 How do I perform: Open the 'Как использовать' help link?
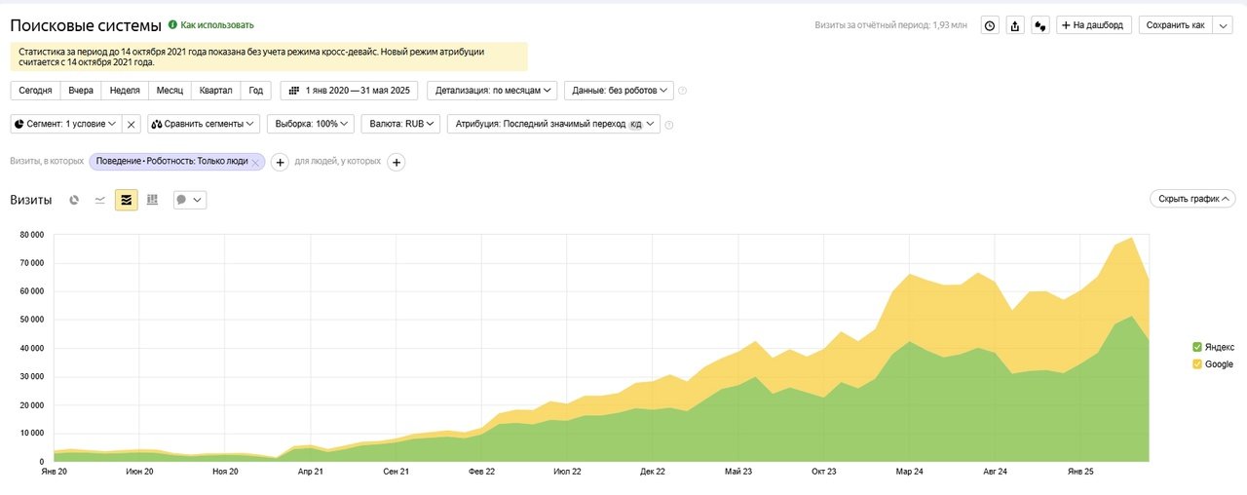[x=216, y=25]
